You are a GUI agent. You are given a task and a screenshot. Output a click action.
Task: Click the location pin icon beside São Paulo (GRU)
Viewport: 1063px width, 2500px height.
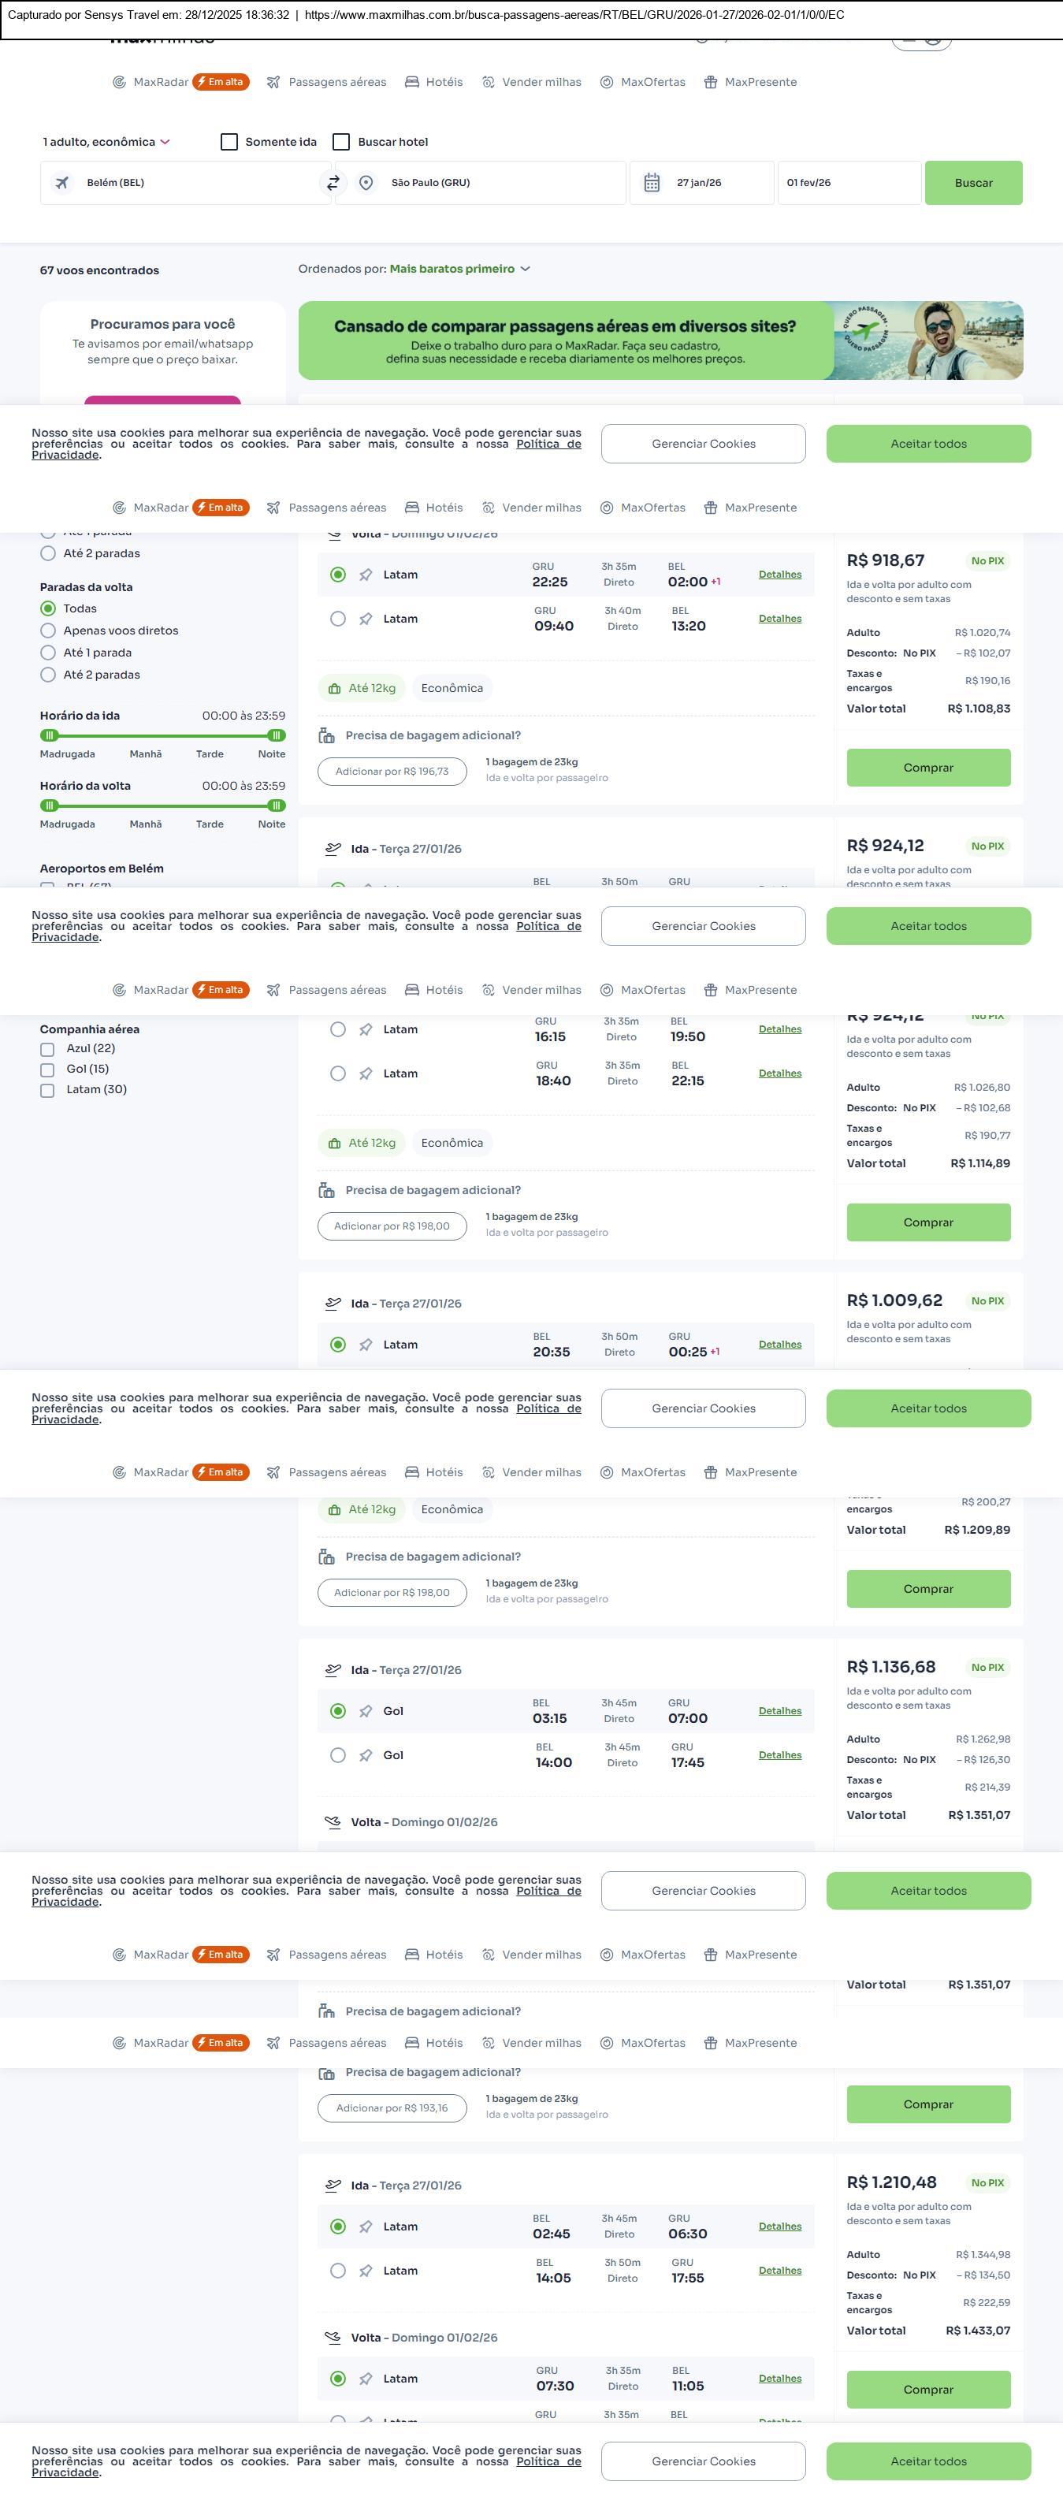(x=366, y=182)
